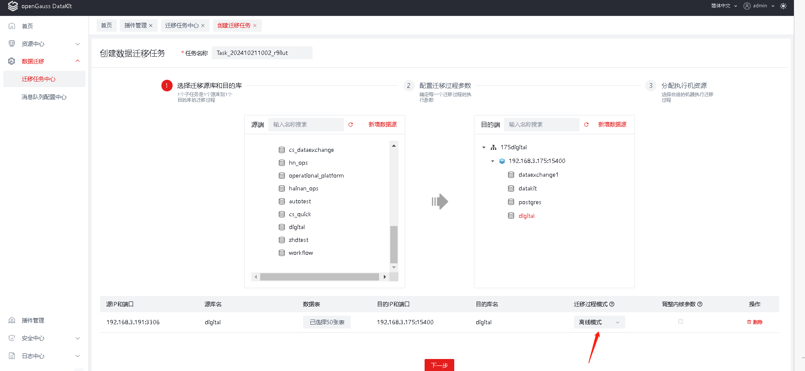Image resolution: width=805 pixels, height=371 pixels.
Task: Click database icon beside target postgres
Action: tap(511, 202)
